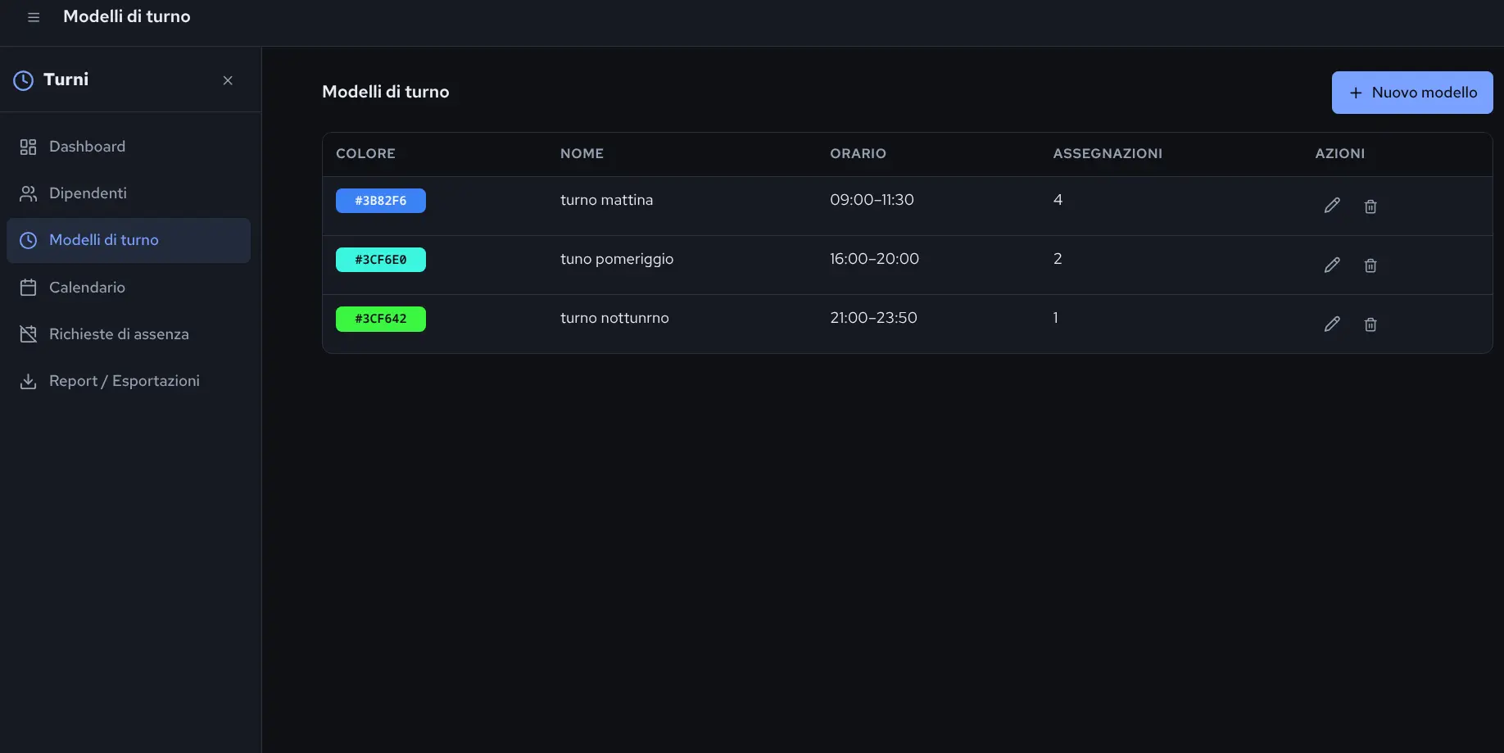Open Richieste di assenza
1504x753 pixels.
coord(129,334)
